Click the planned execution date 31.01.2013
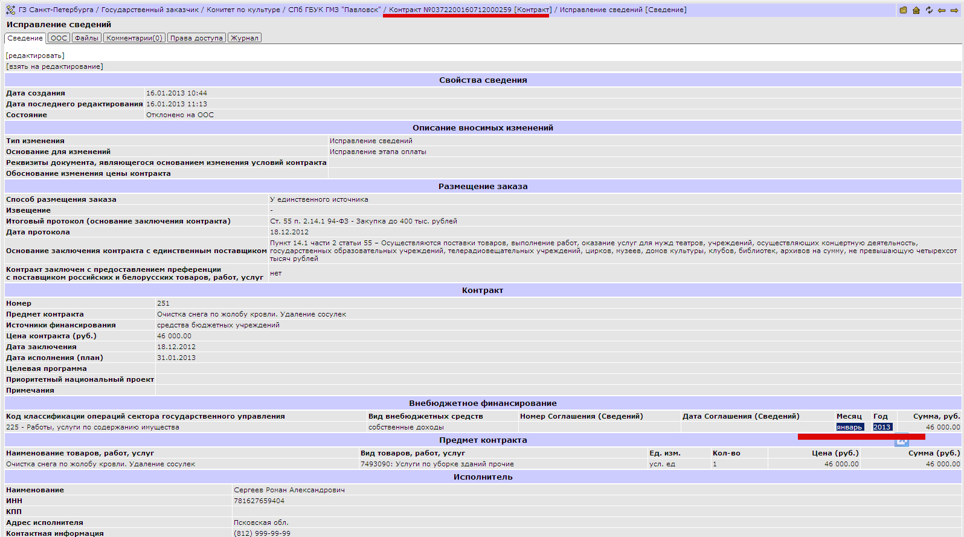Image resolution: width=964 pixels, height=537 pixels. pos(176,358)
